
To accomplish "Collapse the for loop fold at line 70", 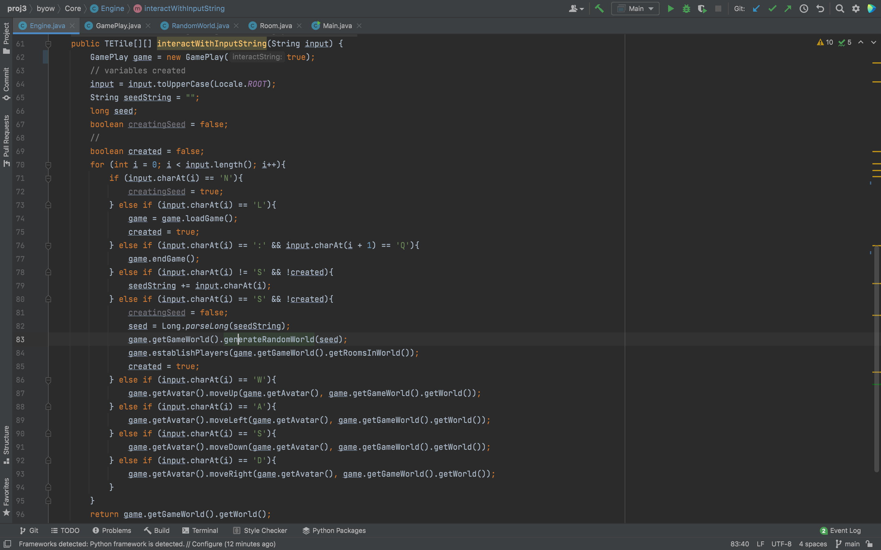I will tap(48, 165).
